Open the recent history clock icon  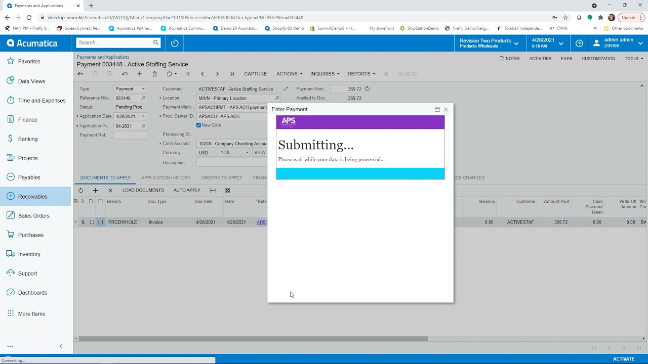point(175,43)
